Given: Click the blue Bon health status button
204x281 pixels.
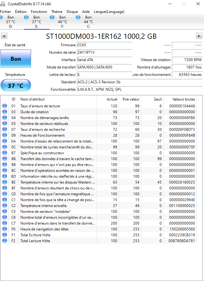Looking at the screenshot, I should [x=16, y=59].
